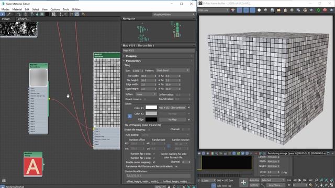Switch to the View1 tab
Viewport: 335px width, 188px height.
(x=6, y=19)
